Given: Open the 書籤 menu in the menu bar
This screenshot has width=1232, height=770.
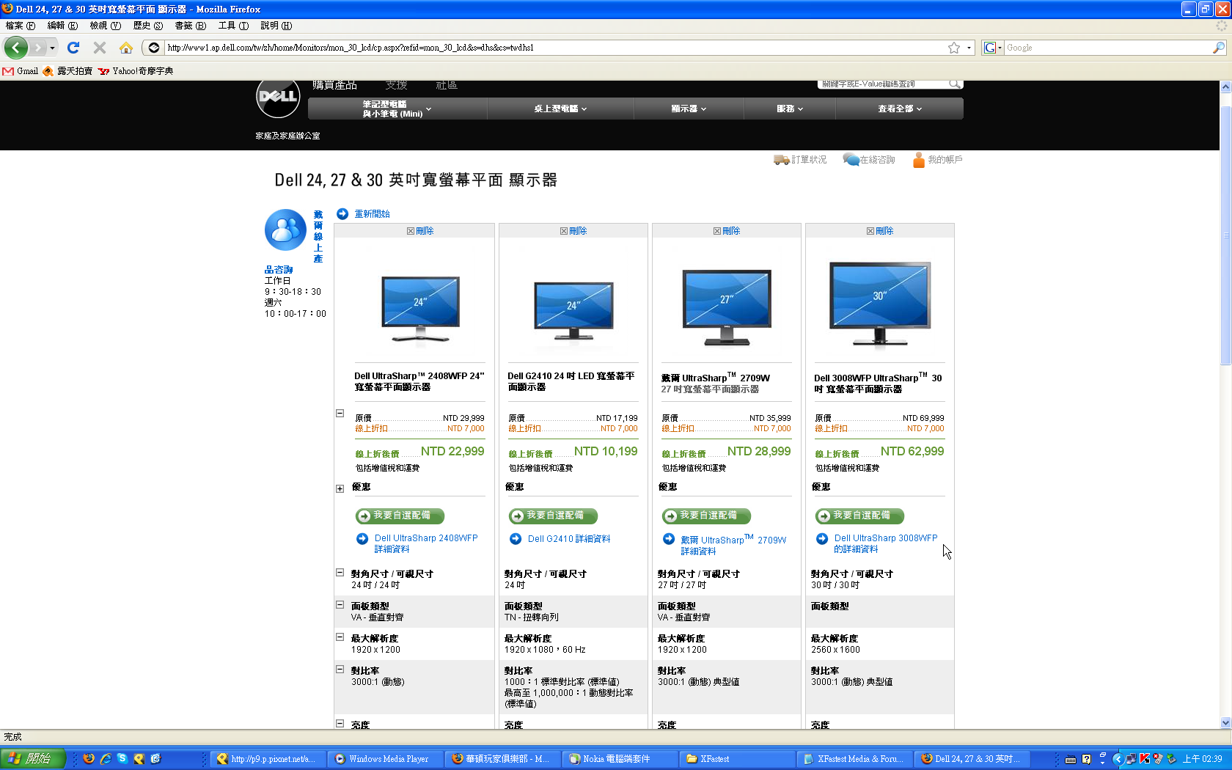Looking at the screenshot, I should [x=190, y=26].
